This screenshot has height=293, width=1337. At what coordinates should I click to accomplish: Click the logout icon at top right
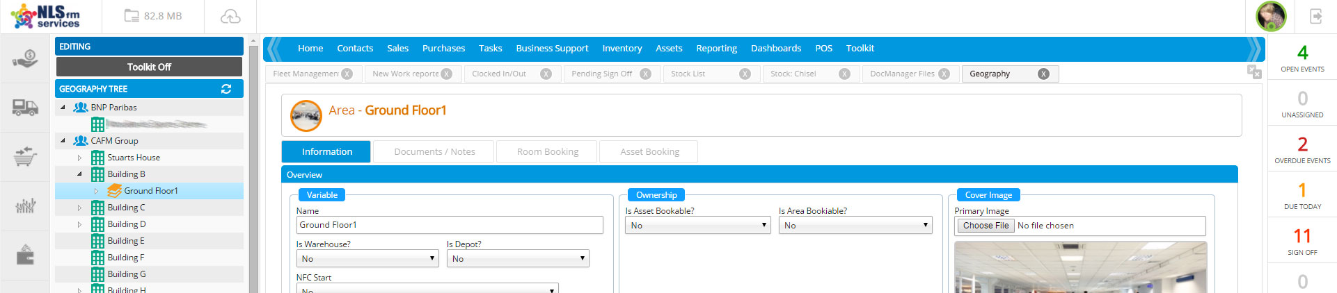(x=1315, y=16)
